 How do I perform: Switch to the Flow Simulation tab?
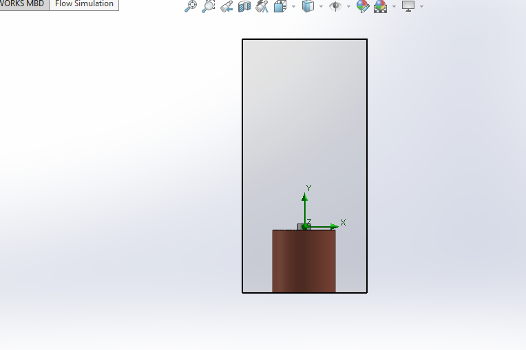click(x=84, y=4)
